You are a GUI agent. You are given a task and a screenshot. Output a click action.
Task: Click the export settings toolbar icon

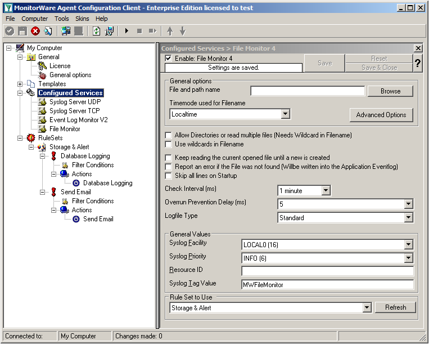109,31
